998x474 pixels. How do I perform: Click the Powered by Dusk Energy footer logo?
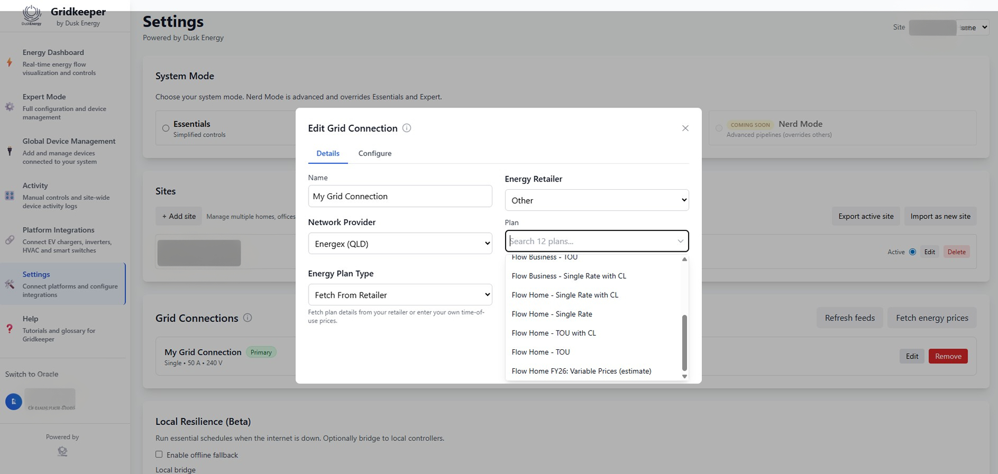click(62, 451)
